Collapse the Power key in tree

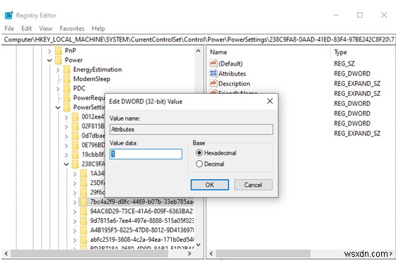[49, 60]
